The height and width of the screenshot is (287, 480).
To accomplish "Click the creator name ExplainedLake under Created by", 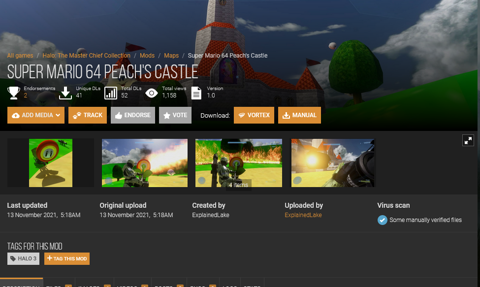I will 211,215.
